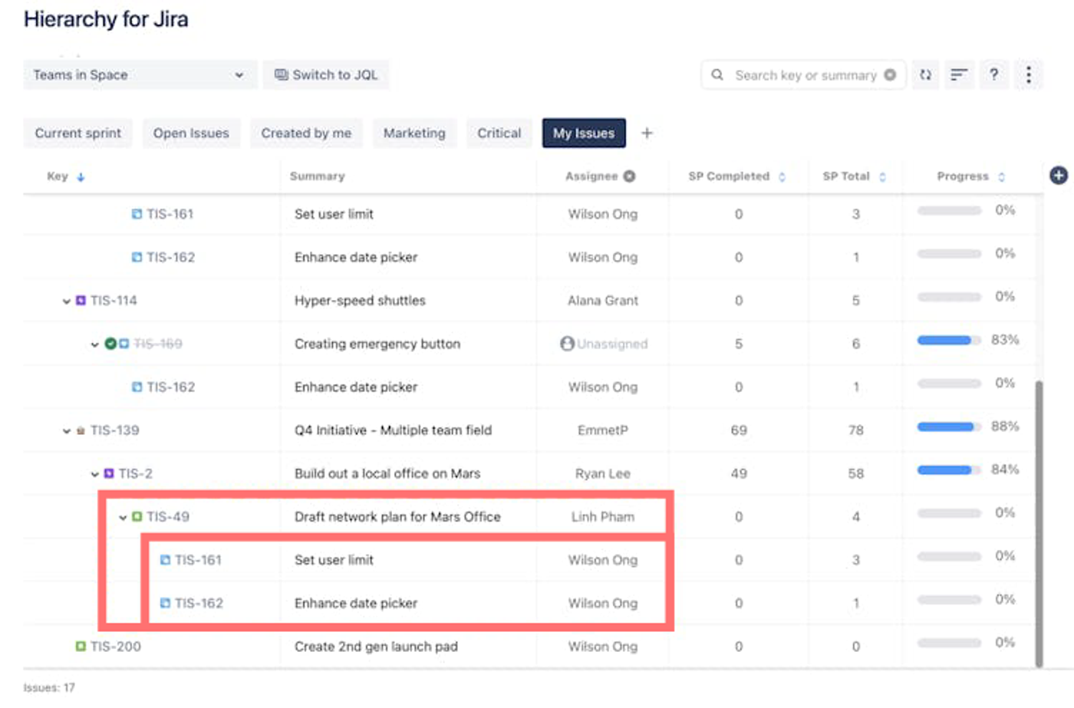This screenshot has width=1074, height=708.
Task: Switch to the Current sprint view
Action: pyautogui.click(x=77, y=133)
